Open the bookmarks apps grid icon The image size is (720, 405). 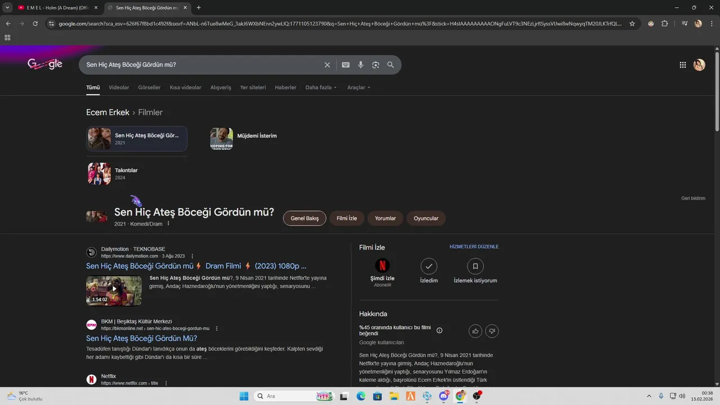pos(7,38)
